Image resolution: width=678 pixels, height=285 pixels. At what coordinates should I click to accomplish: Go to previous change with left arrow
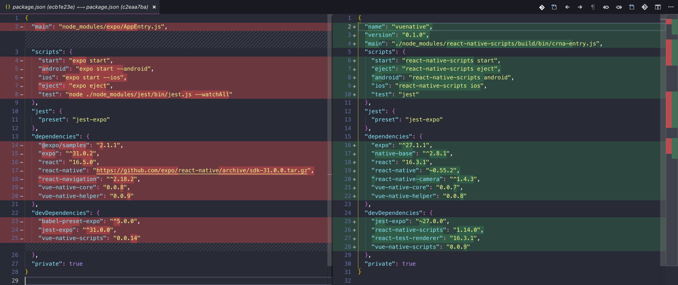pos(567,7)
